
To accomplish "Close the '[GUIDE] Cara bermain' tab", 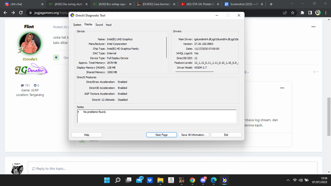I will pos(174,4).
